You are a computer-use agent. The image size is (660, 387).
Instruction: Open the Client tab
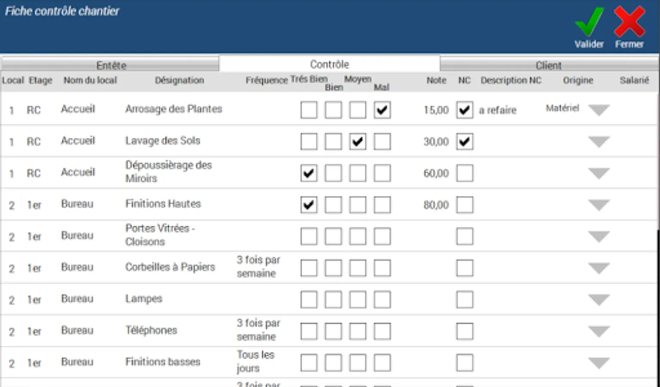549,65
